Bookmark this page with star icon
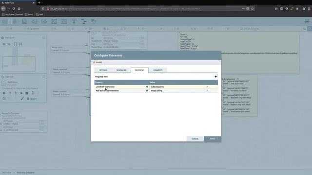The image size is (312, 175). tap(253, 9)
